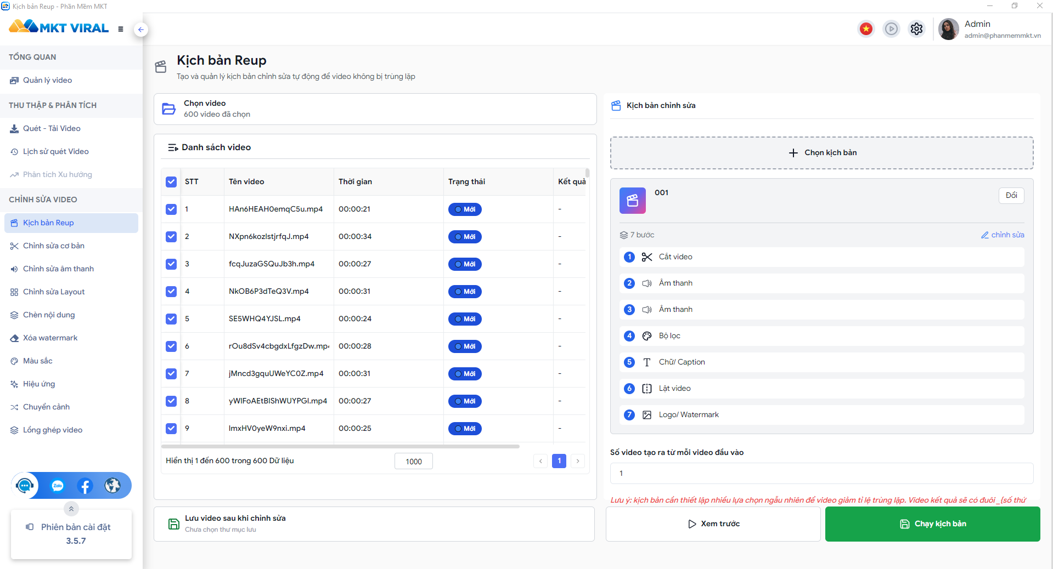Open the Zalo contact icon
Viewport: 1053px width, 569px height.
[58, 486]
